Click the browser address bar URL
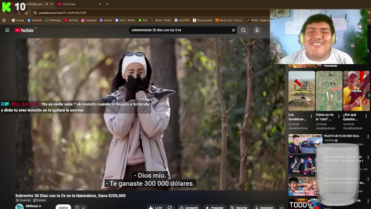This screenshot has width=371, height=209. [x=63, y=13]
